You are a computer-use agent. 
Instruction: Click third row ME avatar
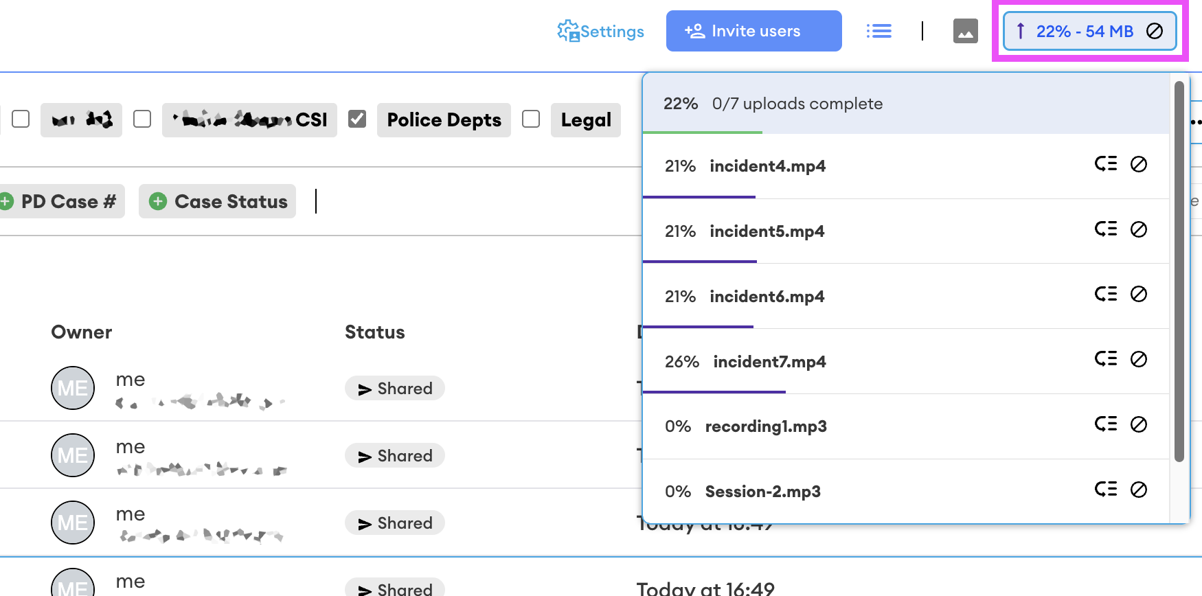73,523
